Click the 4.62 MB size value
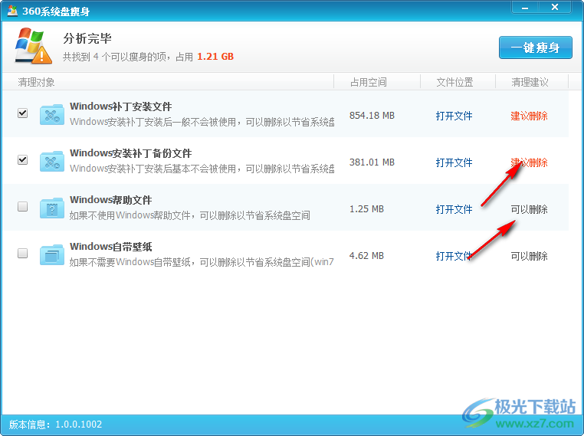584x436 pixels. tap(366, 256)
